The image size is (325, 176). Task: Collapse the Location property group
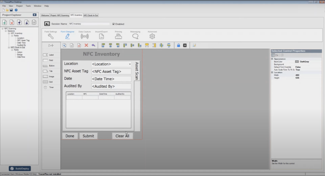pos(272,72)
